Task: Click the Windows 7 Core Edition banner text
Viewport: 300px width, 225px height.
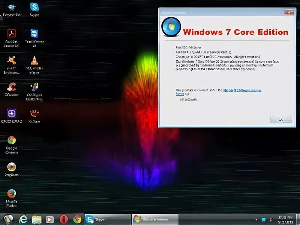Action: pyautogui.click(x=235, y=32)
